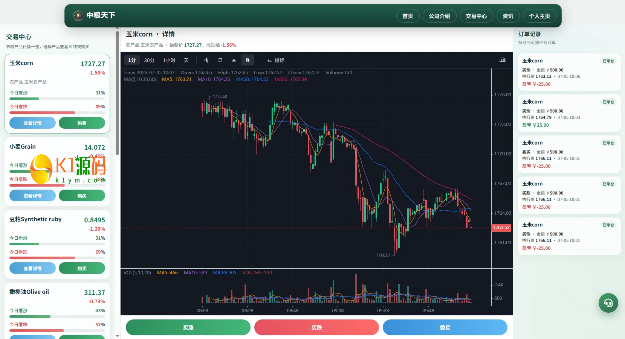Viewport: 625px width, 339px height.
Task: Click 买涨 button below chart
Action: click(188, 327)
